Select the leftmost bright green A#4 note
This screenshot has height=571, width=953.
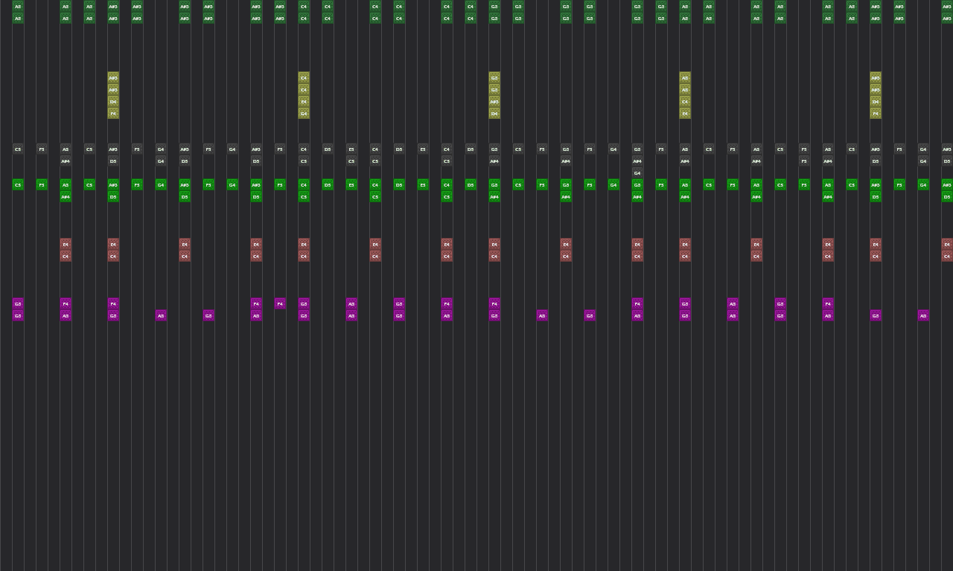[66, 196]
